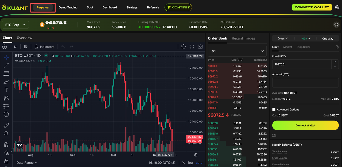Decrease price with the stepper down arrow
342x167 pixels.
click(335, 67)
